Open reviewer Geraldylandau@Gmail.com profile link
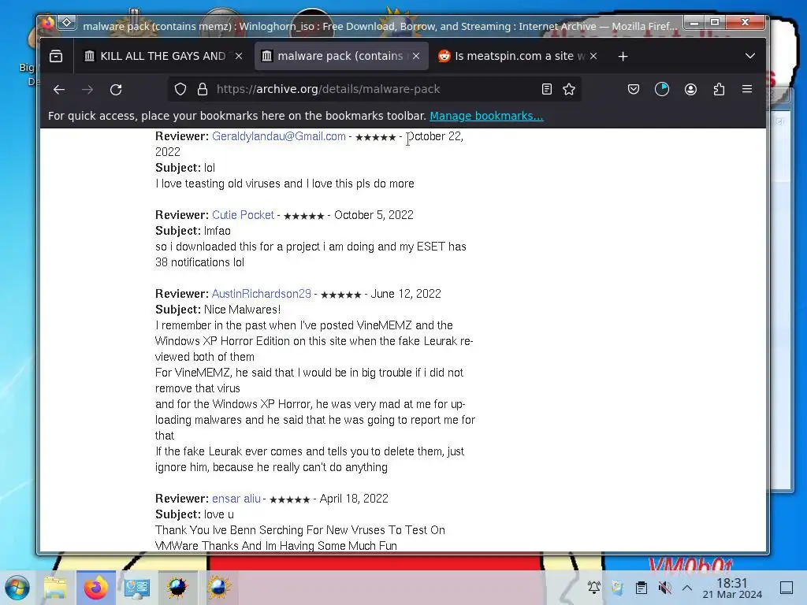The image size is (807, 605). [278, 136]
